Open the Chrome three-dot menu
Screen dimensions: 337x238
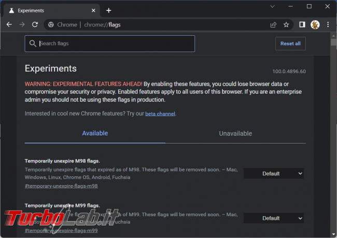tap(328, 24)
